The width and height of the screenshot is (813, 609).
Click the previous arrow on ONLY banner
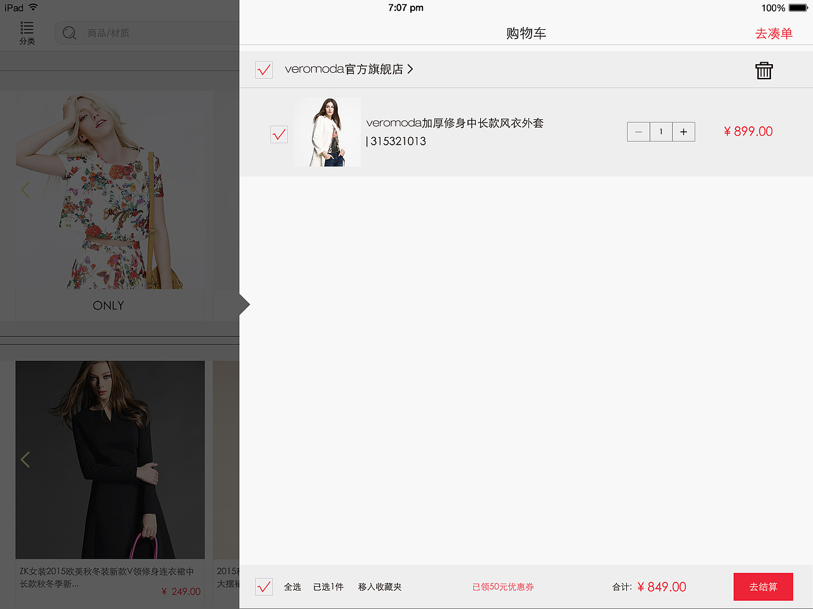[x=25, y=190]
